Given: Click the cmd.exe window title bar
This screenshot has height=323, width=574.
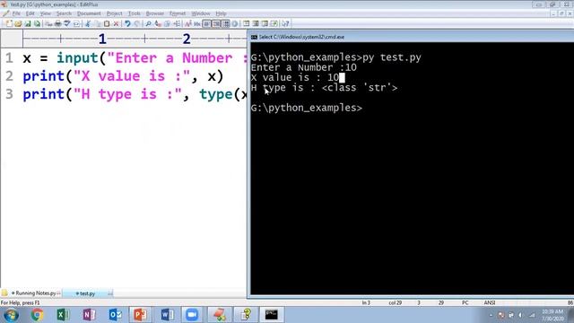Looking at the screenshot, I should [x=412, y=37].
